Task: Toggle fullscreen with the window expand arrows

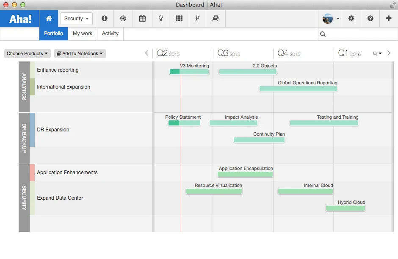Action: click(393, 5)
